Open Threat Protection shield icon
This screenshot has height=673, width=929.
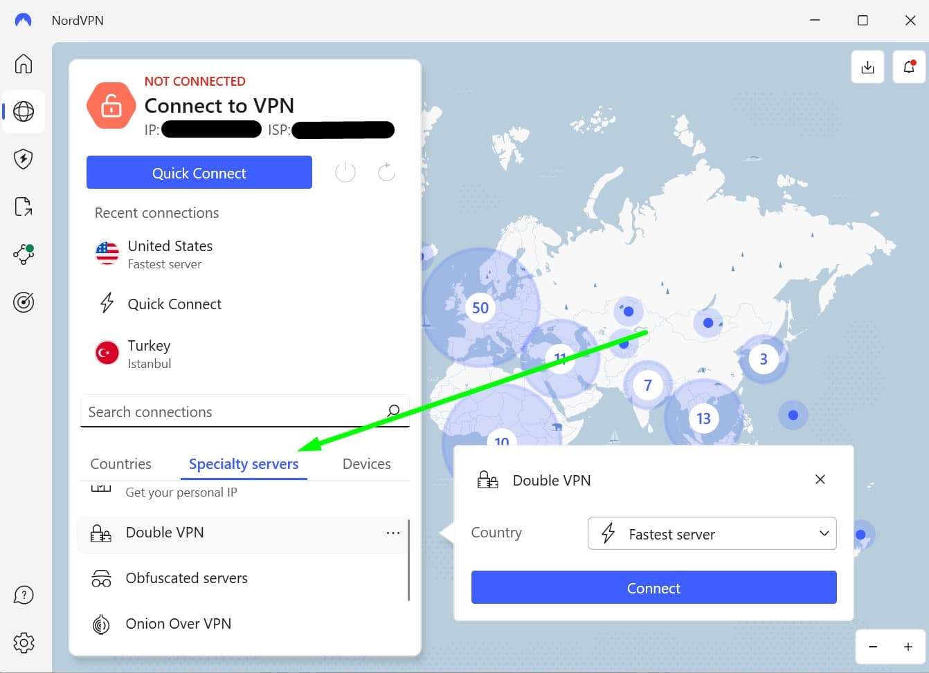(24, 159)
